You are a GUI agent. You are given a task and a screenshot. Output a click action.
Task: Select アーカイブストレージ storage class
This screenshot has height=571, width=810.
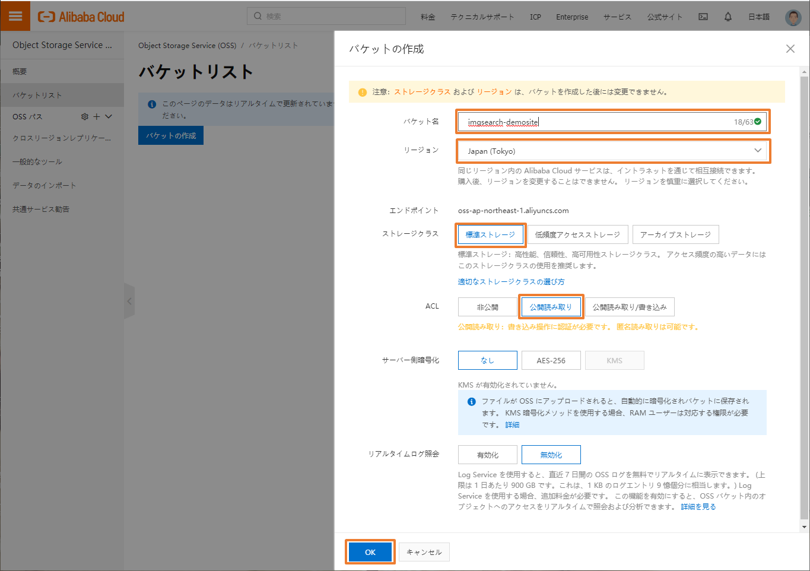coord(676,235)
